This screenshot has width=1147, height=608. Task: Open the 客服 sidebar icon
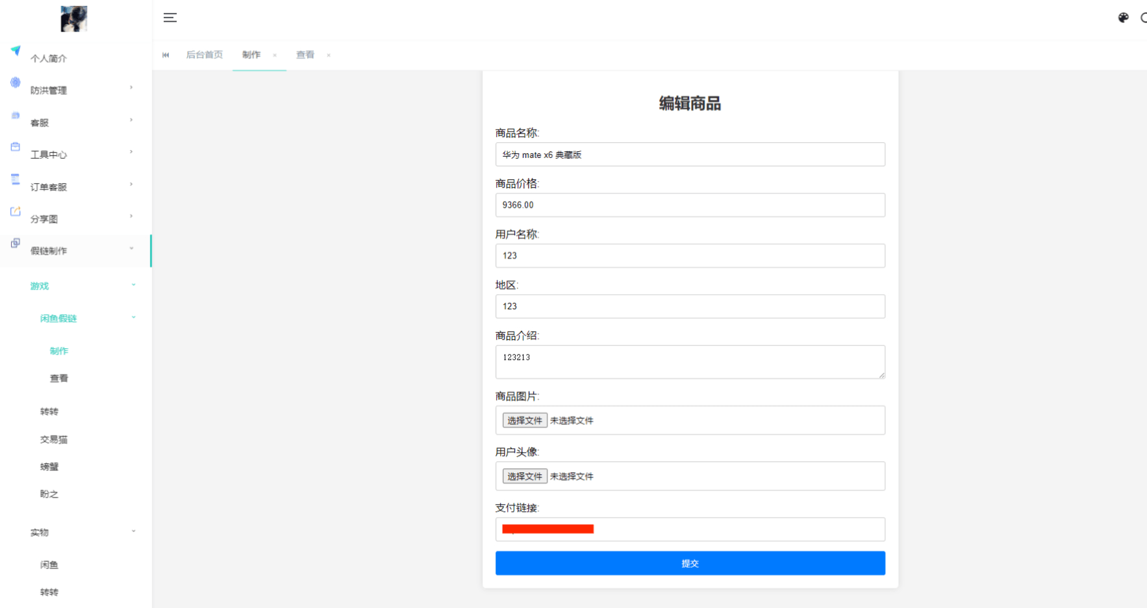pos(14,116)
